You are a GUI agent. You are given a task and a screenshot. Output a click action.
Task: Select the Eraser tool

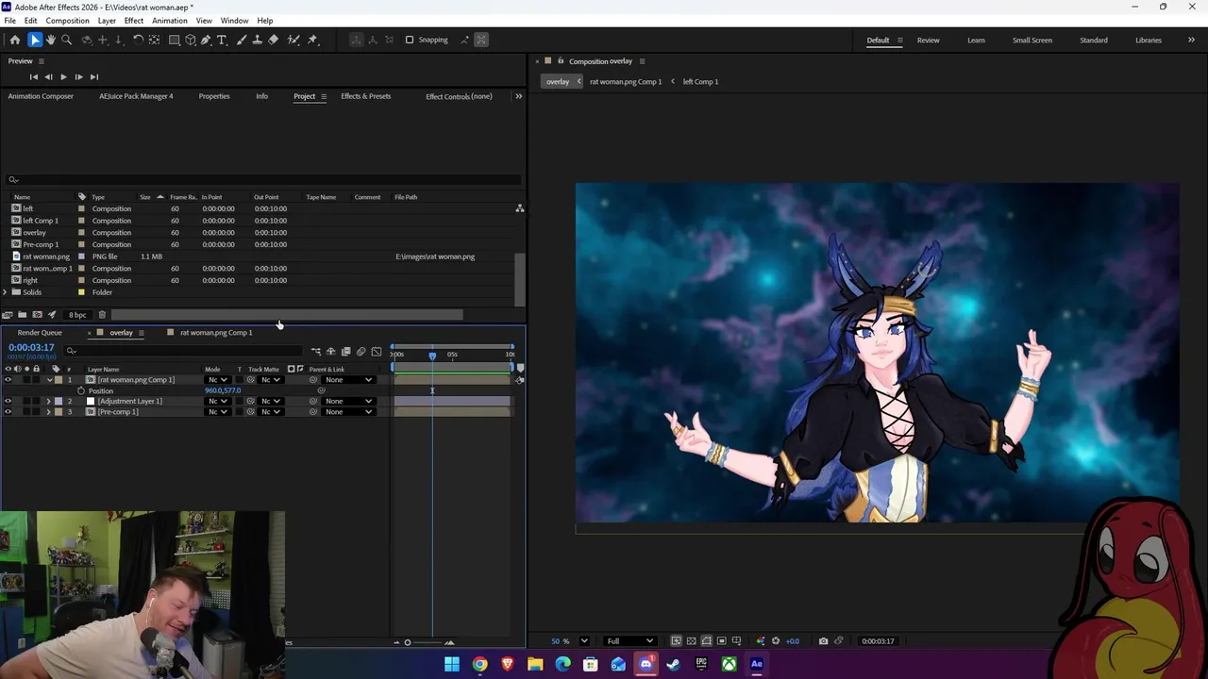pyautogui.click(x=274, y=40)
